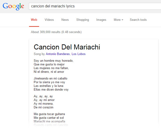Expand the More dropdown menu
Screen dimensions: 161x128
118,20
